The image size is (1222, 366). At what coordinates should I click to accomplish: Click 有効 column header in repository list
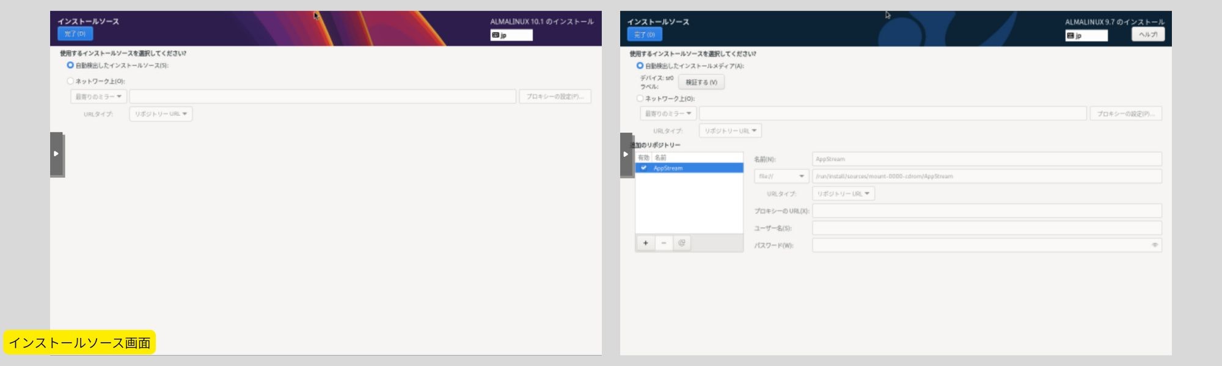coord(643,157)
